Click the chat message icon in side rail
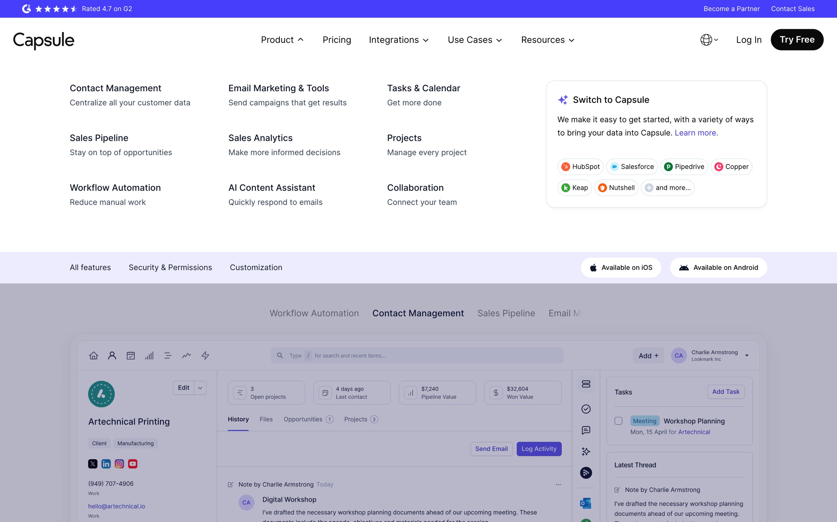The image size is (837, 522). [586, 430]
